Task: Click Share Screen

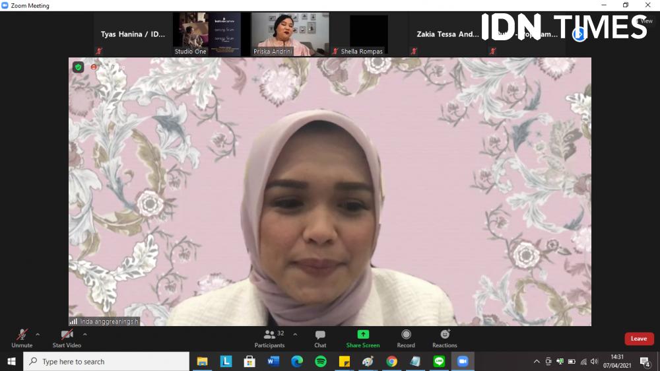Action: (363, 339)
